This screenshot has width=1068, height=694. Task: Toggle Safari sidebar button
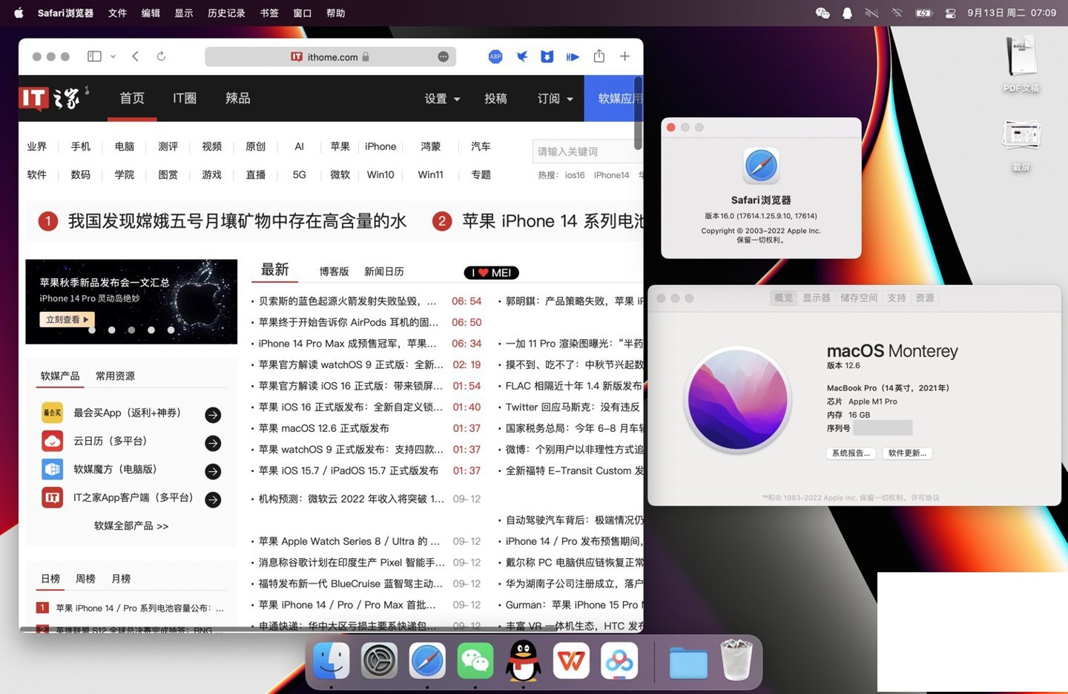click(94, 56)
